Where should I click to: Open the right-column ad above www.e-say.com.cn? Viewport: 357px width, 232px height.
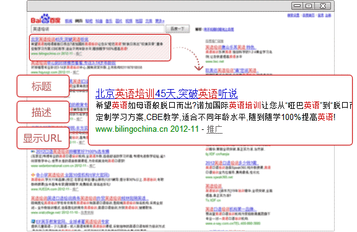tap(231, 209)
